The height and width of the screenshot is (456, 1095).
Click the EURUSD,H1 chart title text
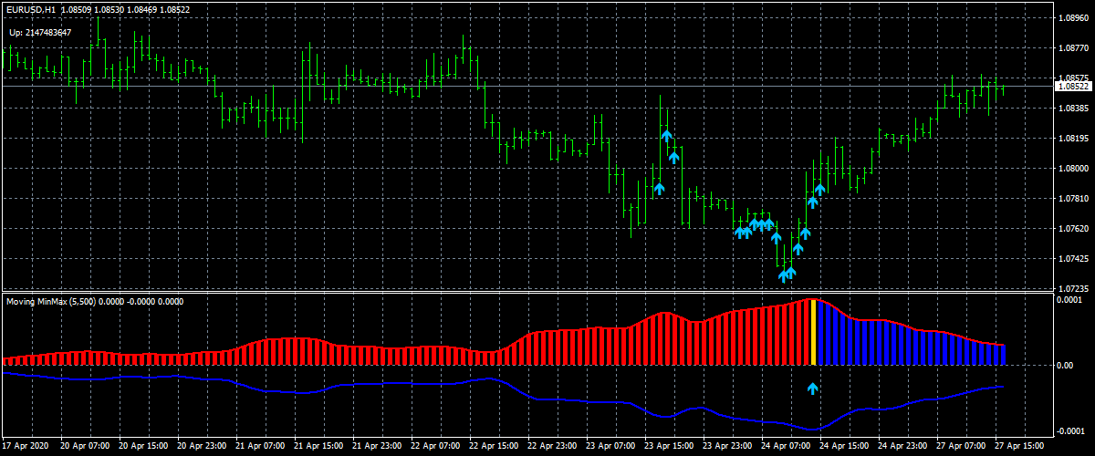click(x=33, y=9)
